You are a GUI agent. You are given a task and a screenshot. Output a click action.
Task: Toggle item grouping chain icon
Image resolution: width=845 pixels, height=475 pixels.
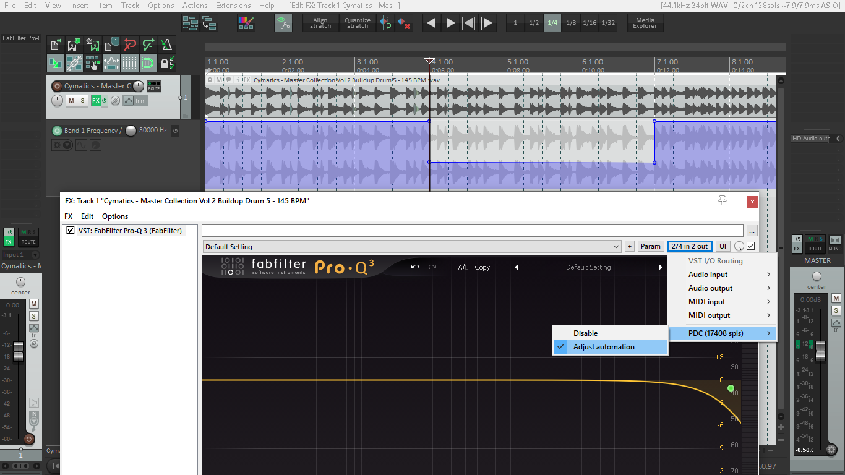click(74, 63)
